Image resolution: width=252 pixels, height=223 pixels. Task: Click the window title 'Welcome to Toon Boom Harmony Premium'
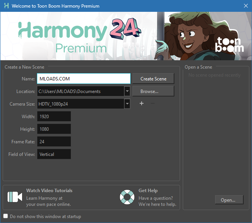[56, 6]
